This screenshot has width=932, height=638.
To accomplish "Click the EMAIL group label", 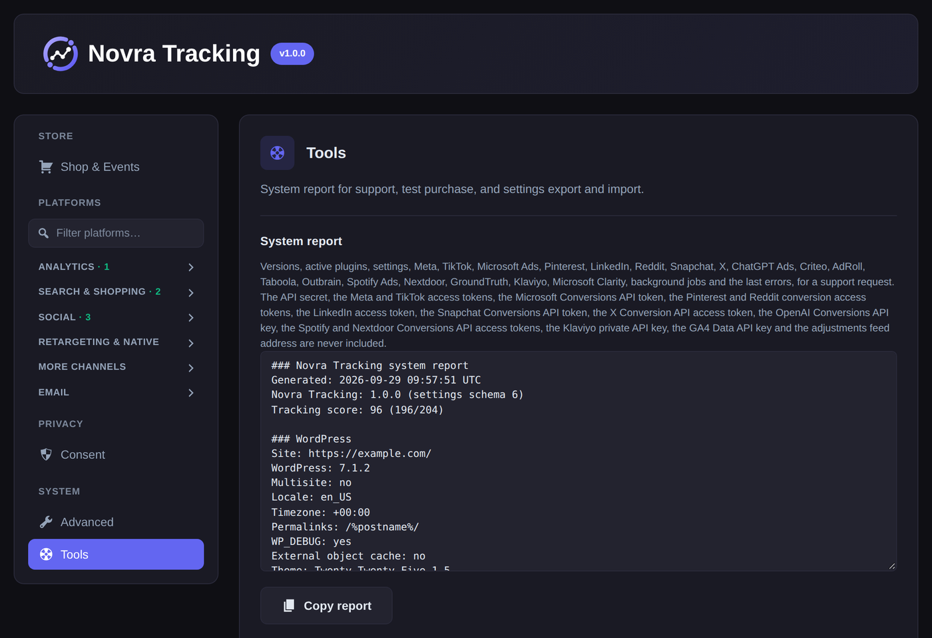I will (x=54, y=392).
